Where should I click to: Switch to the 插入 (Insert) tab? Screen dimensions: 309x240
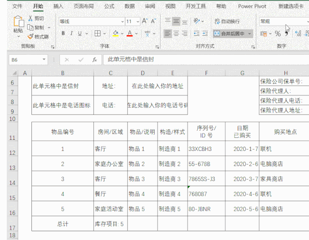58,6
